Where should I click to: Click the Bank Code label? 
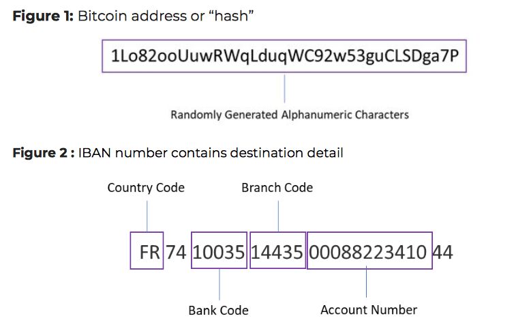(219, 311)
